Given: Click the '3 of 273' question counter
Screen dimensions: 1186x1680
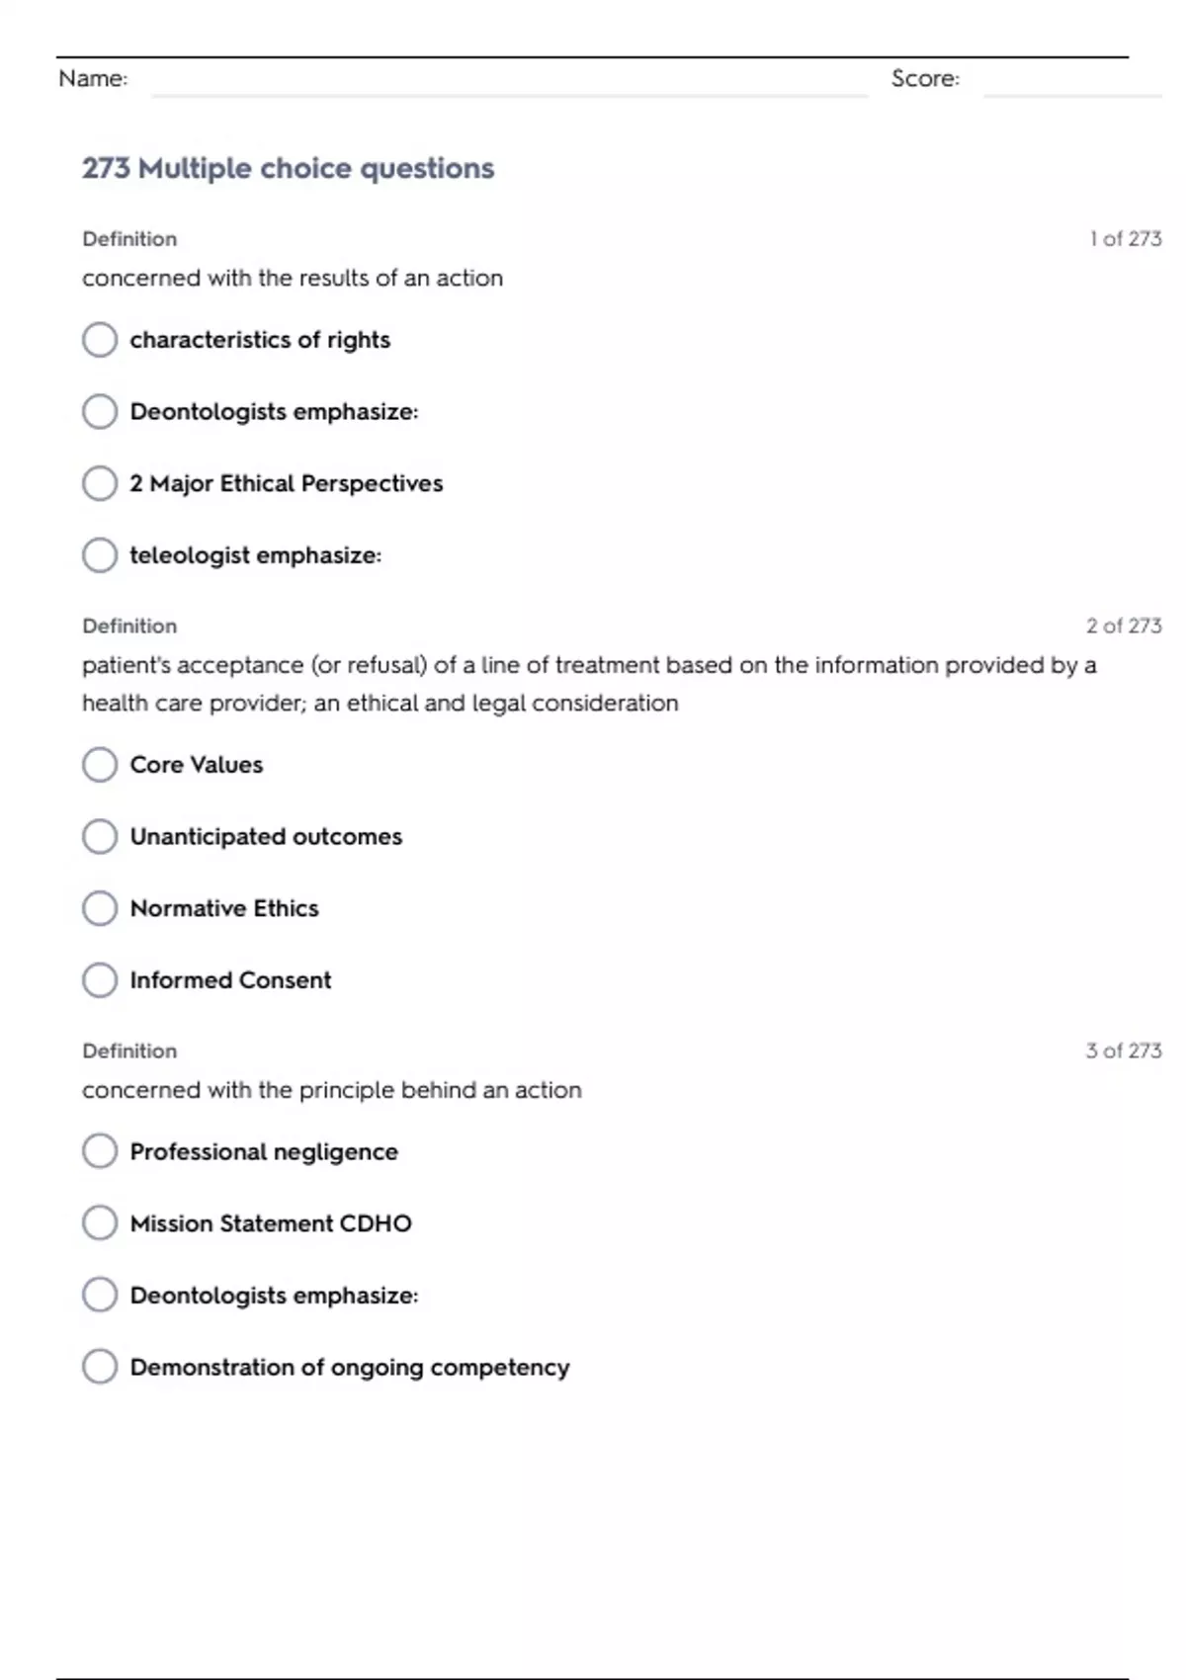Looking at the screenshot, I should (1123, 1051).
